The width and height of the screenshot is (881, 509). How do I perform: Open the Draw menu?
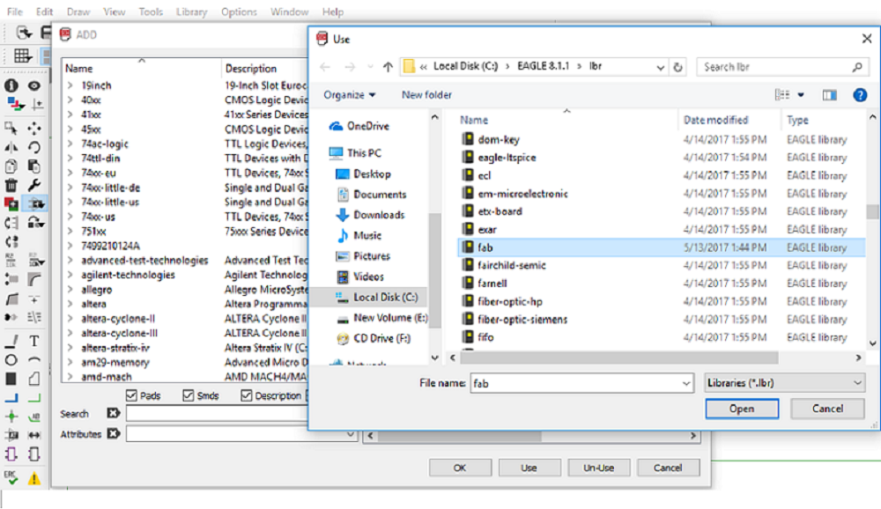(78, 11)
